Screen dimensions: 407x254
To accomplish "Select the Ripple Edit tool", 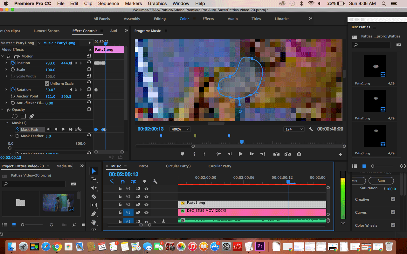I will pyautogui.click(x=94, y=188).
